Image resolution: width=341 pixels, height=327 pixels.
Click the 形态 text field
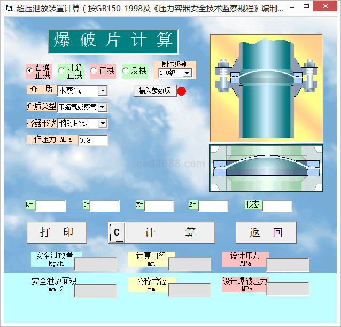(277, 206)
